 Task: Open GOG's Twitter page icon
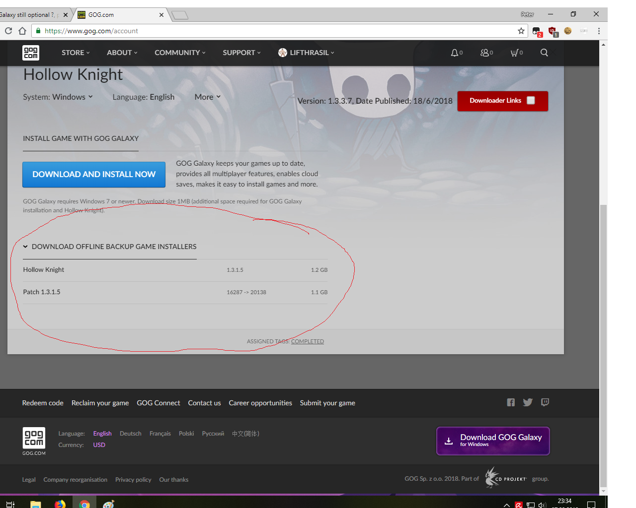pyautogui.click(x=528, y=402)
